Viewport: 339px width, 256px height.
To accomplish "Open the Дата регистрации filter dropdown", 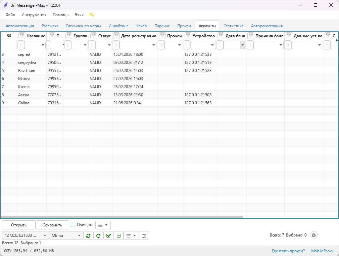I will click(153, 45).
